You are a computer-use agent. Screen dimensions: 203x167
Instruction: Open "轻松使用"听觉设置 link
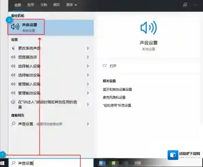point(117,105)
